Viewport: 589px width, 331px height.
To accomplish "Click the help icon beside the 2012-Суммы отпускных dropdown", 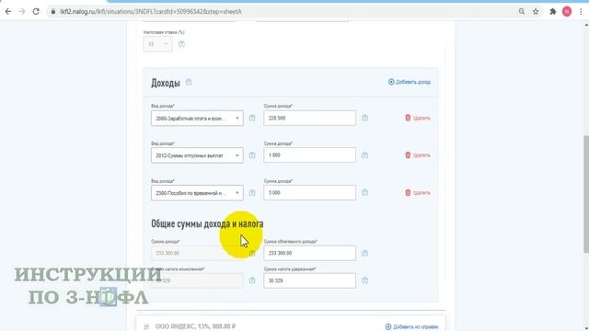I will coord(252,155).
